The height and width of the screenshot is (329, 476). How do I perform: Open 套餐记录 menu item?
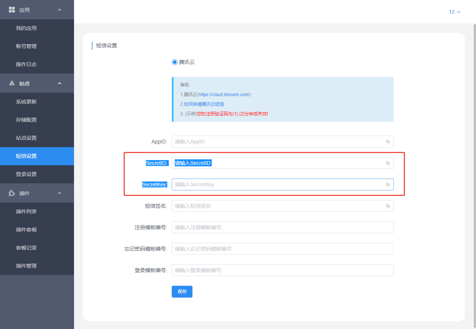click(37, 248)
